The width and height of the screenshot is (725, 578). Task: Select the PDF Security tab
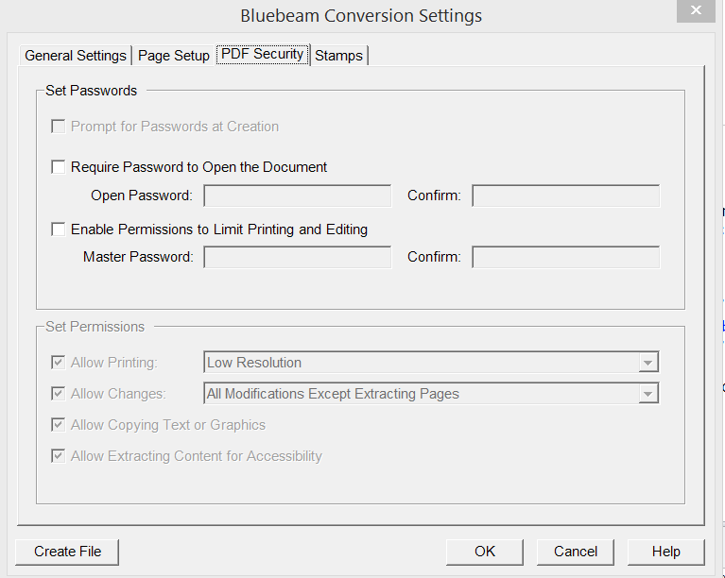click(x=262, y=54)
